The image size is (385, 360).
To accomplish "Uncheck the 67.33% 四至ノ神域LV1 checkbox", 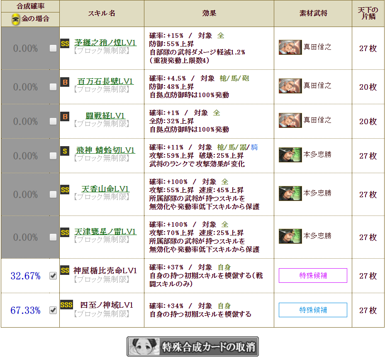I will (x=53, y=310).
